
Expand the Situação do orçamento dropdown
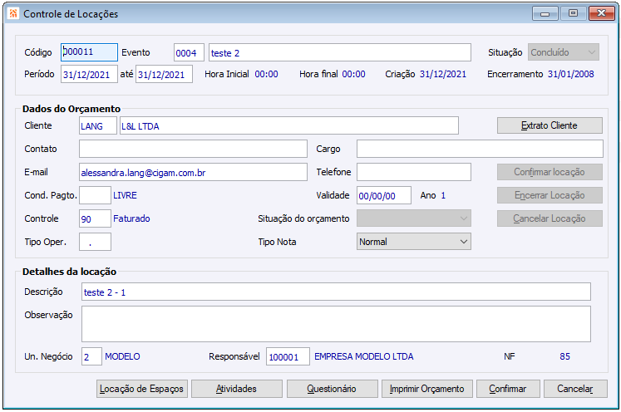point(413,218)
